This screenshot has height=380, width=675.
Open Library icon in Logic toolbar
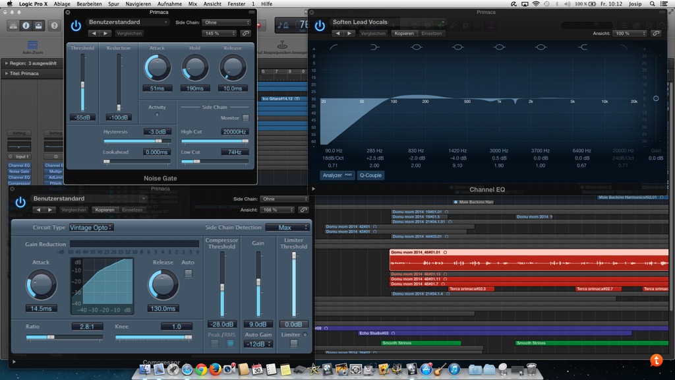13,26
